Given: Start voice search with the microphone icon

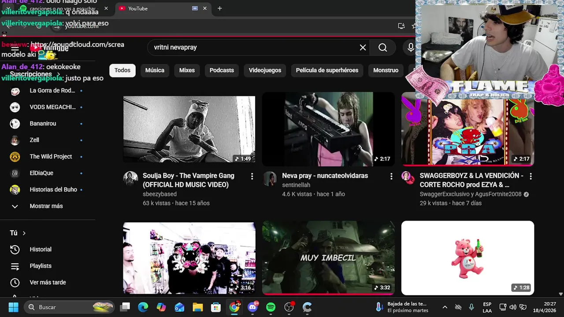Looking at the screenshot, I should [x=411, y=47].
